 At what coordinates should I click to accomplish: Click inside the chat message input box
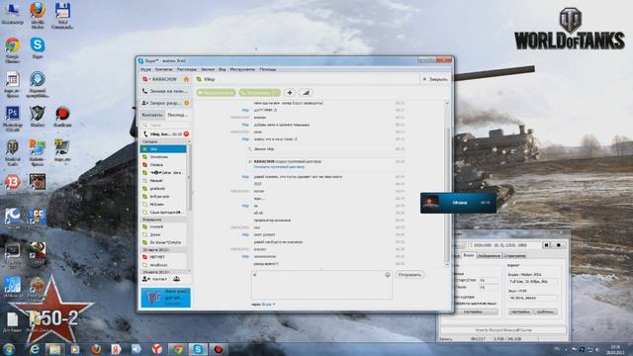click(321, 285)
